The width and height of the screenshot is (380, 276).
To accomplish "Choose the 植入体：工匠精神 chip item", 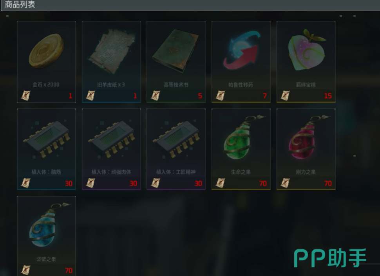I will click(x=176, y=139).
